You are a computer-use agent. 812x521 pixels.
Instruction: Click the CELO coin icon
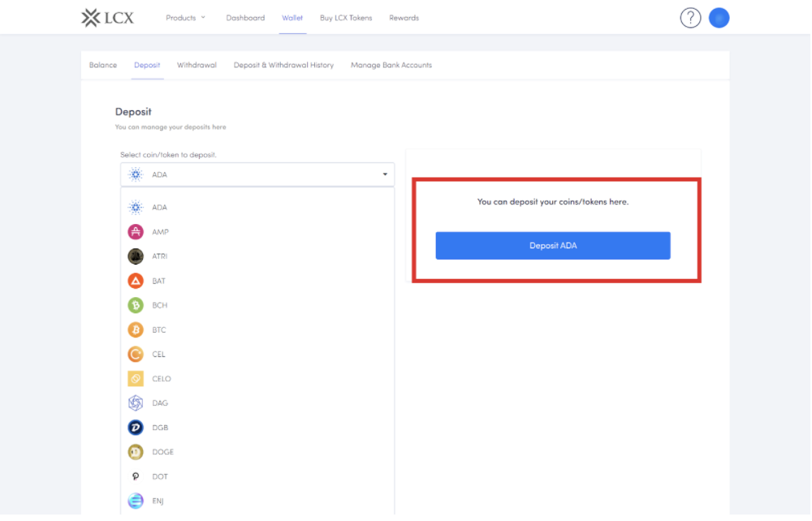(x=136, y=379)
